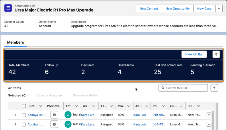
Task: Click the New Pe... billing cell
Action: point(194,115)
